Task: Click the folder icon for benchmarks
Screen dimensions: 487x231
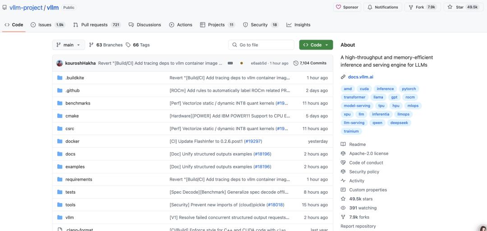Action: click(60, 103)
